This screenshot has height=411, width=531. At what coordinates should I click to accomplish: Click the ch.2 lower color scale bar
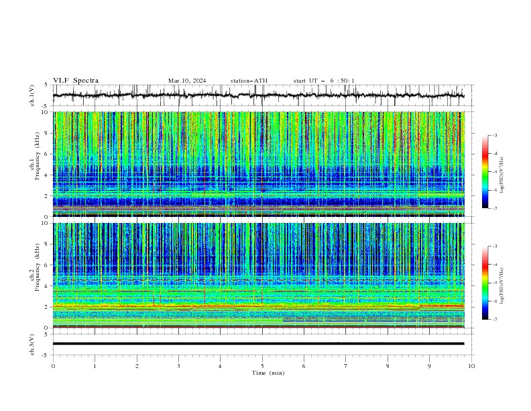click(485, 283)
